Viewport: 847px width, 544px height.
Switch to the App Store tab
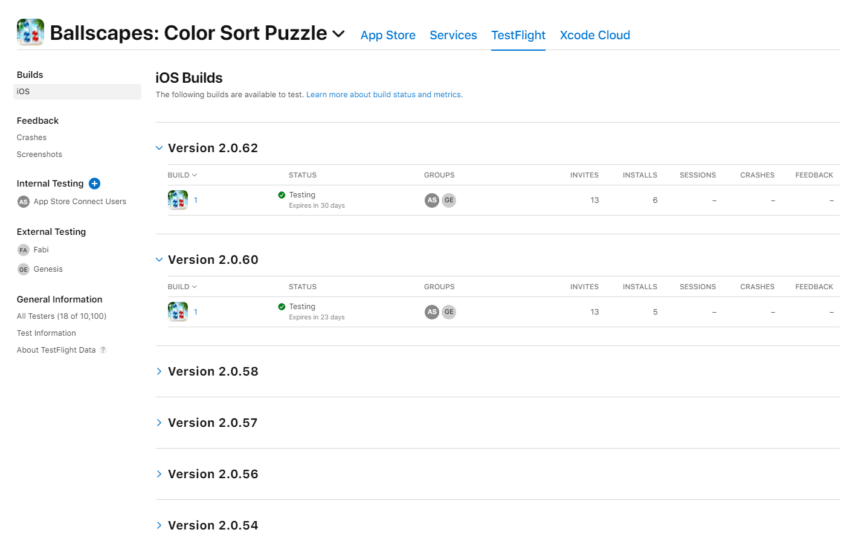(388, 35)
